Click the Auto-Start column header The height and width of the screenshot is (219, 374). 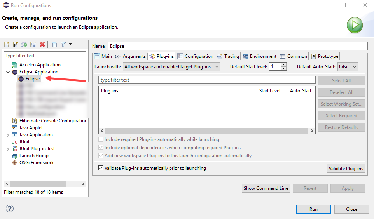pyautogui.click(x=300, y=91)
